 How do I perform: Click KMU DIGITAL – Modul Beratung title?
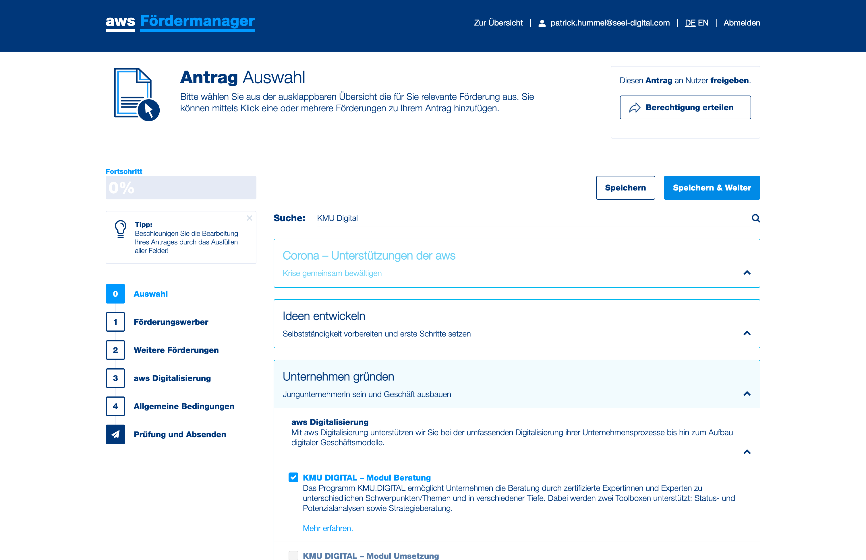(367, 477)
